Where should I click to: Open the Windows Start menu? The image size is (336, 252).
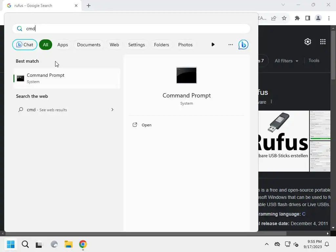pyautogui.click(x=11, y=244)
